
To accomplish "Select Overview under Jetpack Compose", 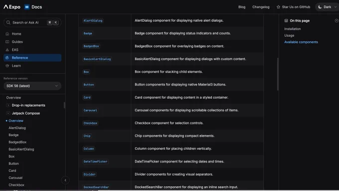I will point(16,121).
